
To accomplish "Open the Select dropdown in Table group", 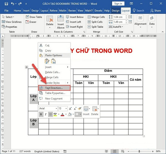I will [x=8, y=17].
